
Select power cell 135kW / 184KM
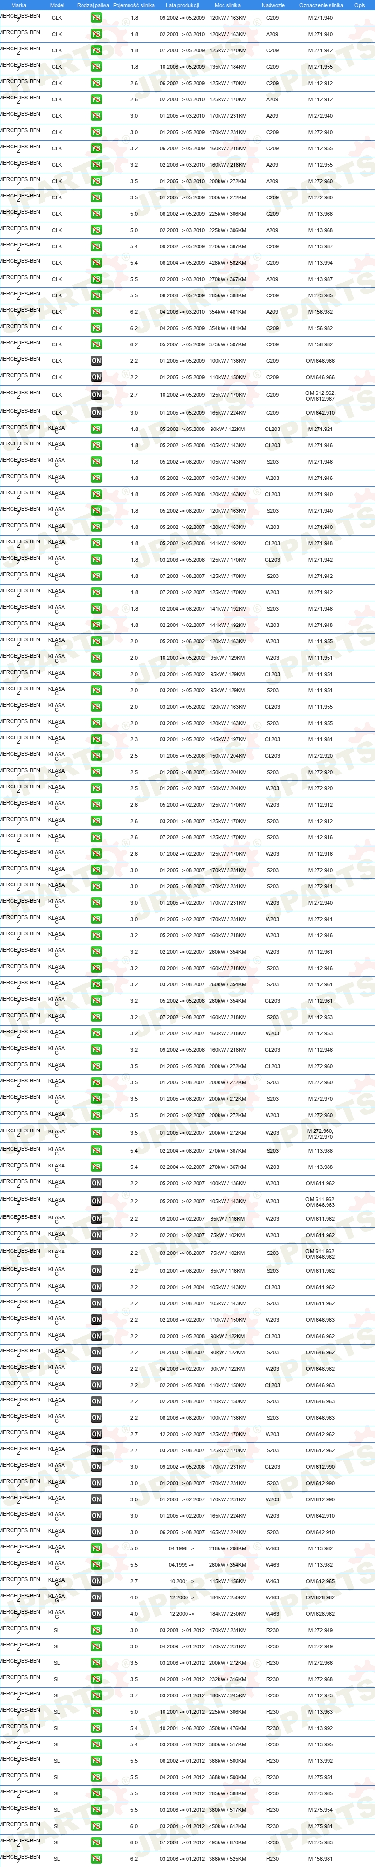click(227, 67)
